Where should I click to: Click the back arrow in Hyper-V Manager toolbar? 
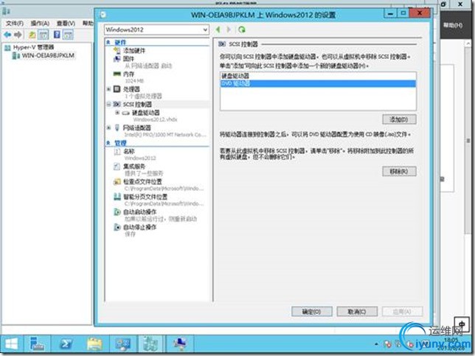tap(7, 35)
